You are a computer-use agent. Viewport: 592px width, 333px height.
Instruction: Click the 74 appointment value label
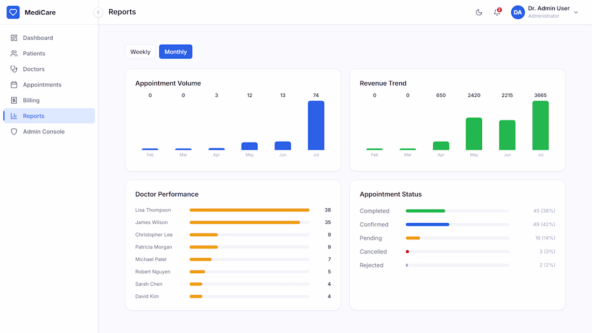point(316,95)
